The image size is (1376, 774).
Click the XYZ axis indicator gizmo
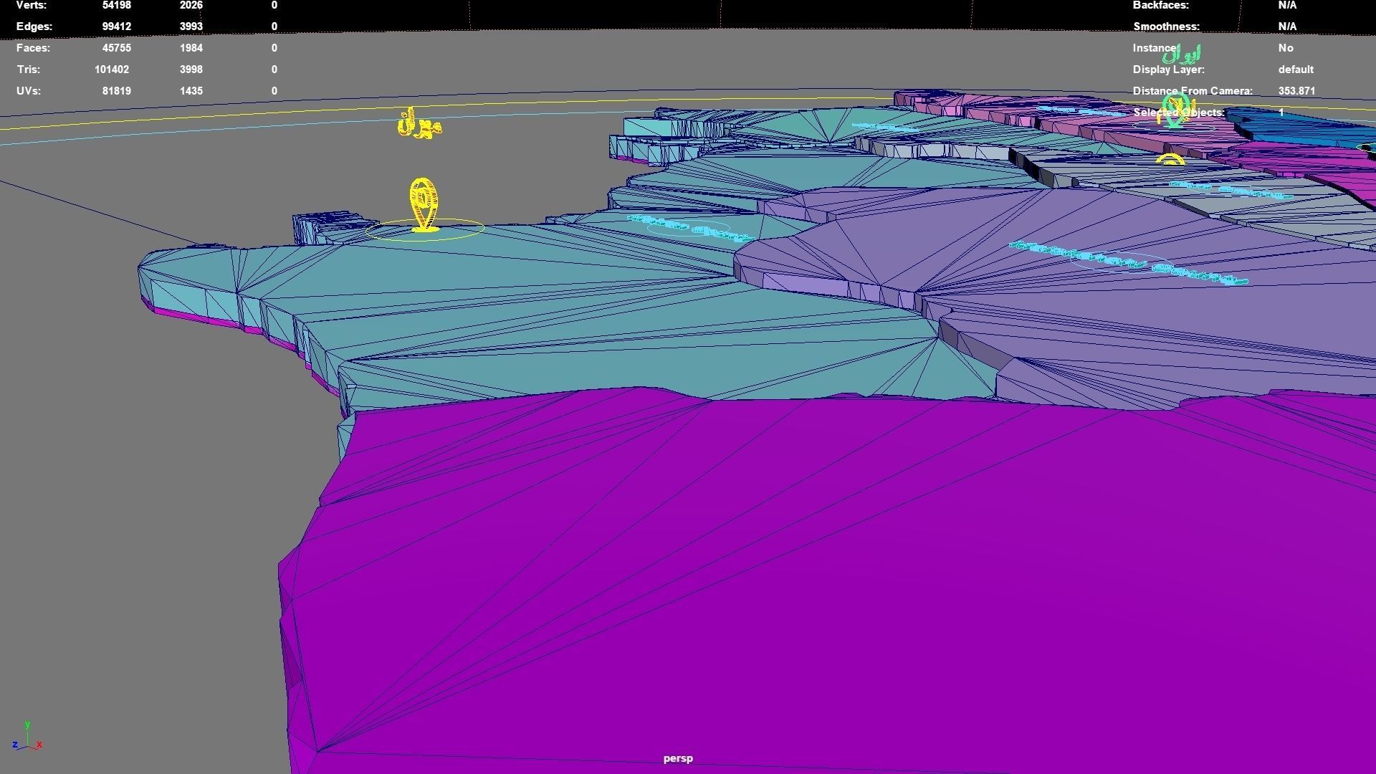[x=27, y=738]
